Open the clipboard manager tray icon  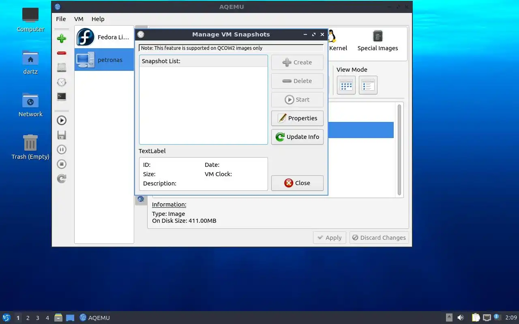(x=476, y=318)
